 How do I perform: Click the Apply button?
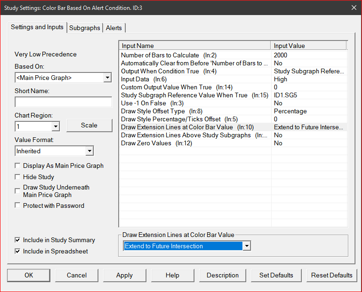(x=124, y=275)
